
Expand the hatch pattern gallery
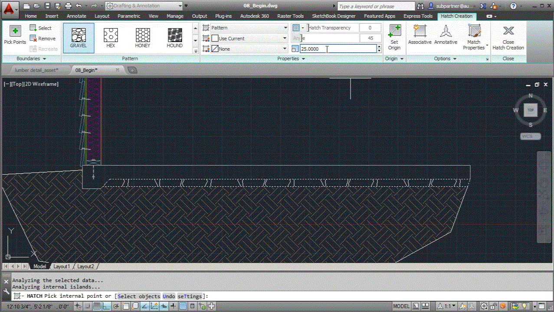click(x=196, y=50)
